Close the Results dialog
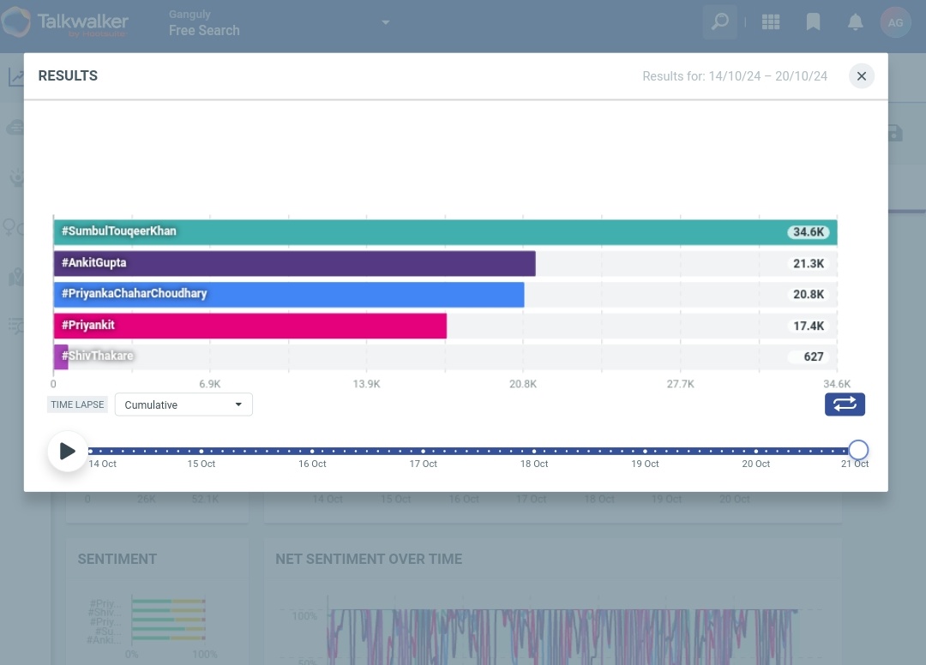Screen dimensions: 926x665 [x=862, y=76]
